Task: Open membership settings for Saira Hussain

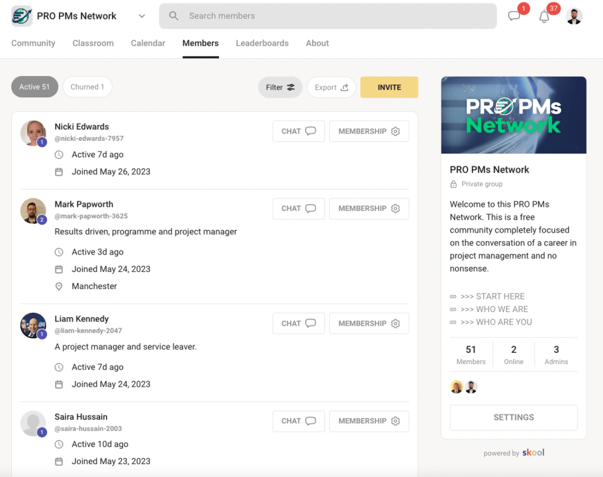Action: [x=369, y=421]
